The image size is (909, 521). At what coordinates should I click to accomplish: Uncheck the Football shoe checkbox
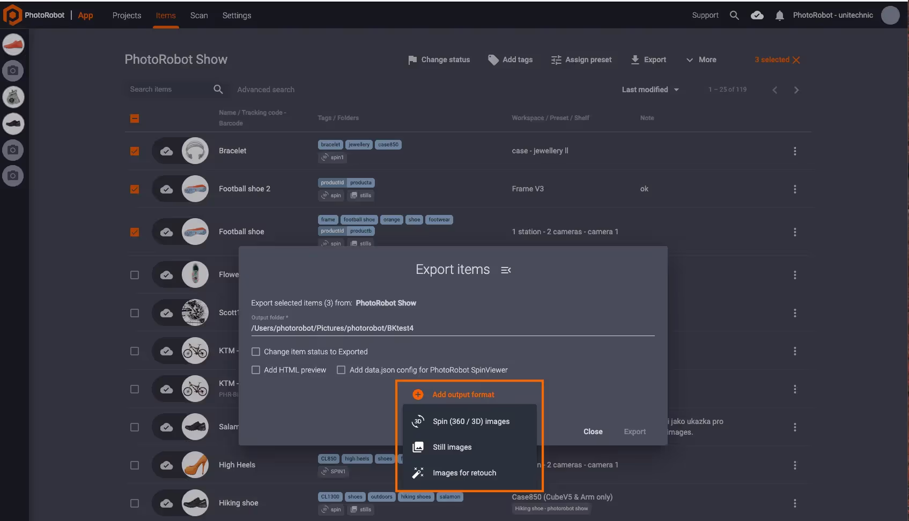click(135, 232)
